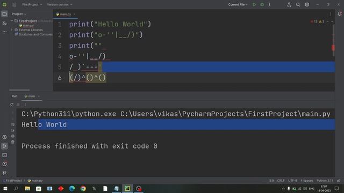This screenshot has width=344, height=193.
Task: Open the Notifications bell icon
Action: point(340,14)
